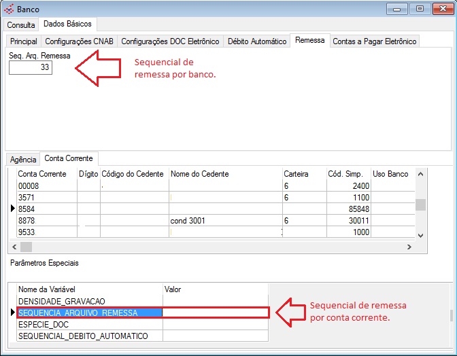
Task: Click the Seq. Arq. Remessa input field
Action: (31, 68)
